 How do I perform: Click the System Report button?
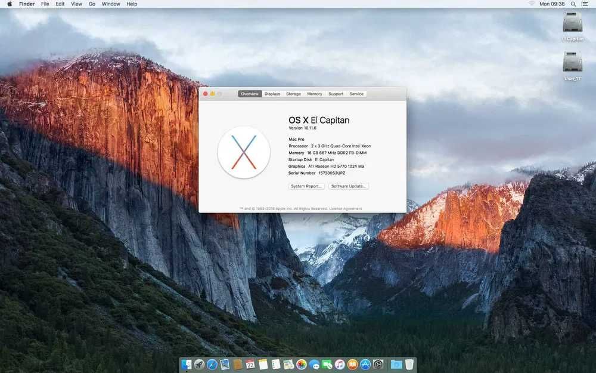306,186
